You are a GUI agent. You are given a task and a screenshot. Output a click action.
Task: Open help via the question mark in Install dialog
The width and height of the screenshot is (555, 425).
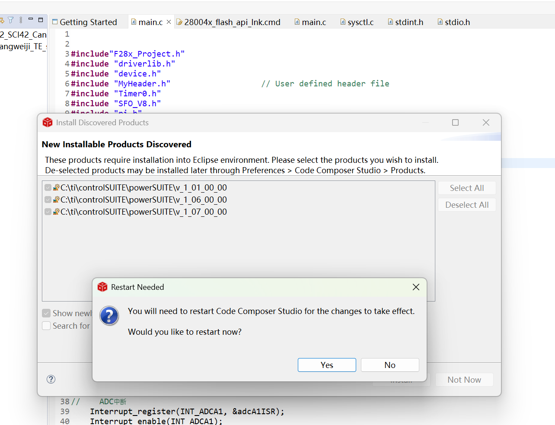[x=51, y=379]
